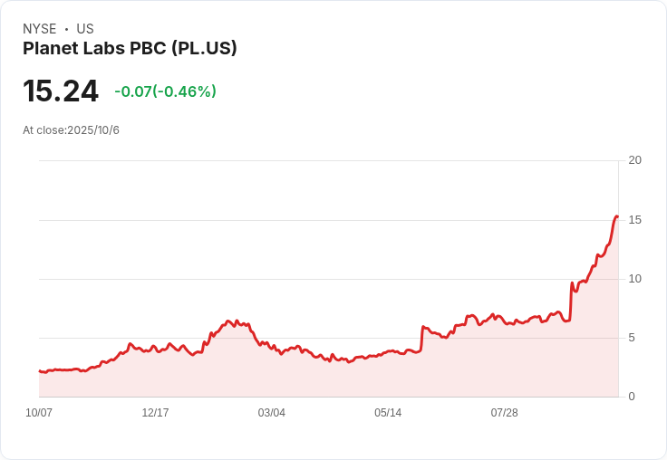
Task: Click the 15.24 current price
Action: (61, 91)
